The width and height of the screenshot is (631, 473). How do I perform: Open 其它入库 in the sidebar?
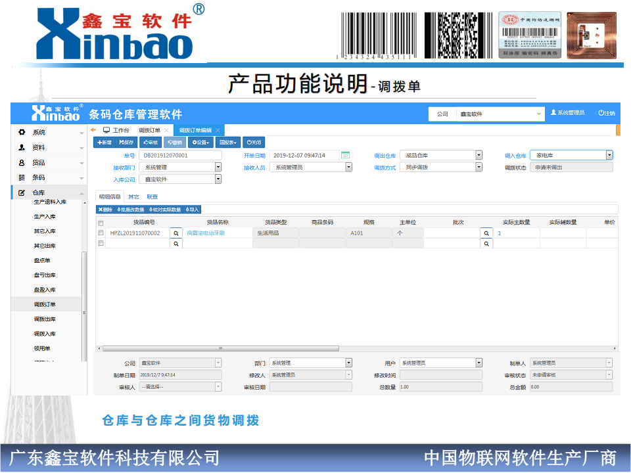[x=45, y=231]
